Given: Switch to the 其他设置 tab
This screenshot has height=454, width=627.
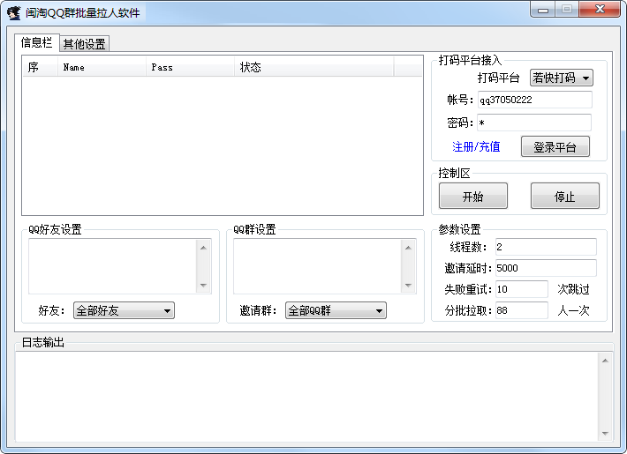Looking at the screenshot, I should [85, 44].
